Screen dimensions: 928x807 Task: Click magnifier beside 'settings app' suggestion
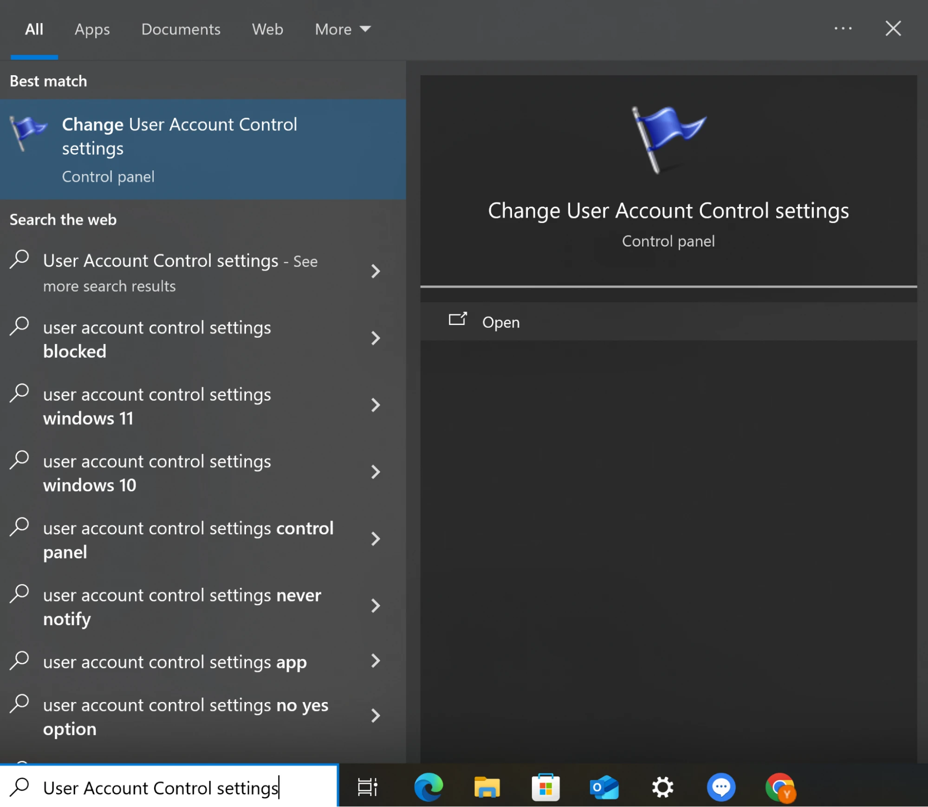[x=19, y=661]
